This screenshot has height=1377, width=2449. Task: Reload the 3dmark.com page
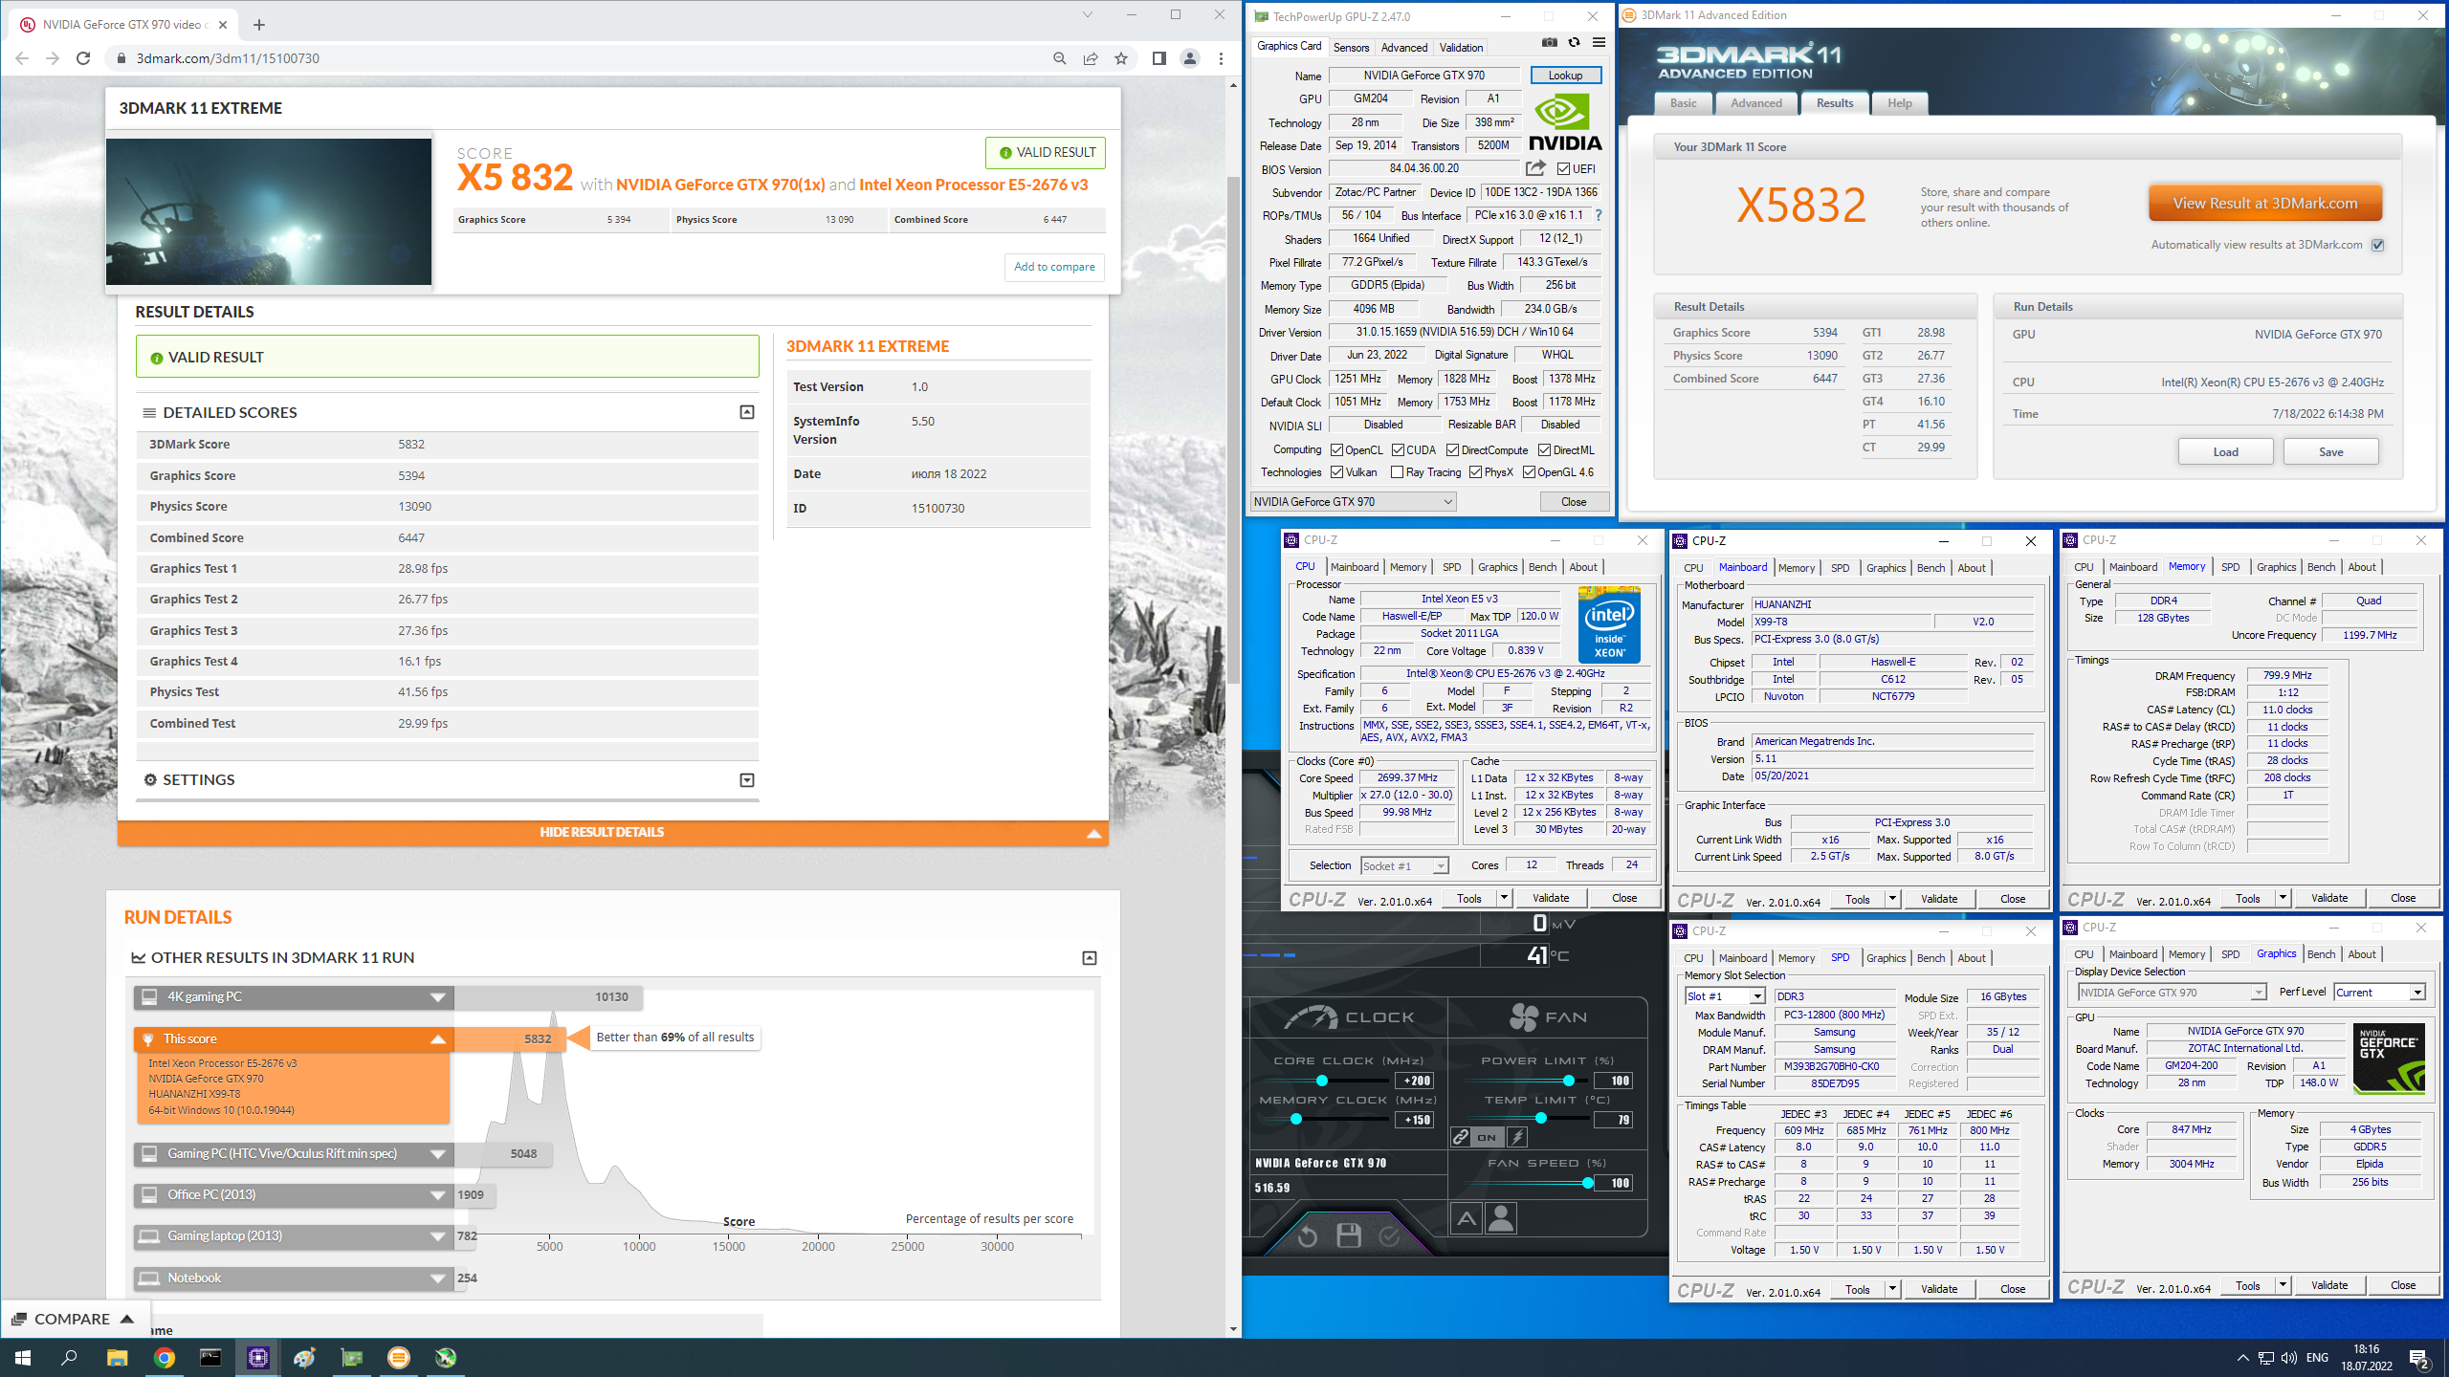(83, 58)
